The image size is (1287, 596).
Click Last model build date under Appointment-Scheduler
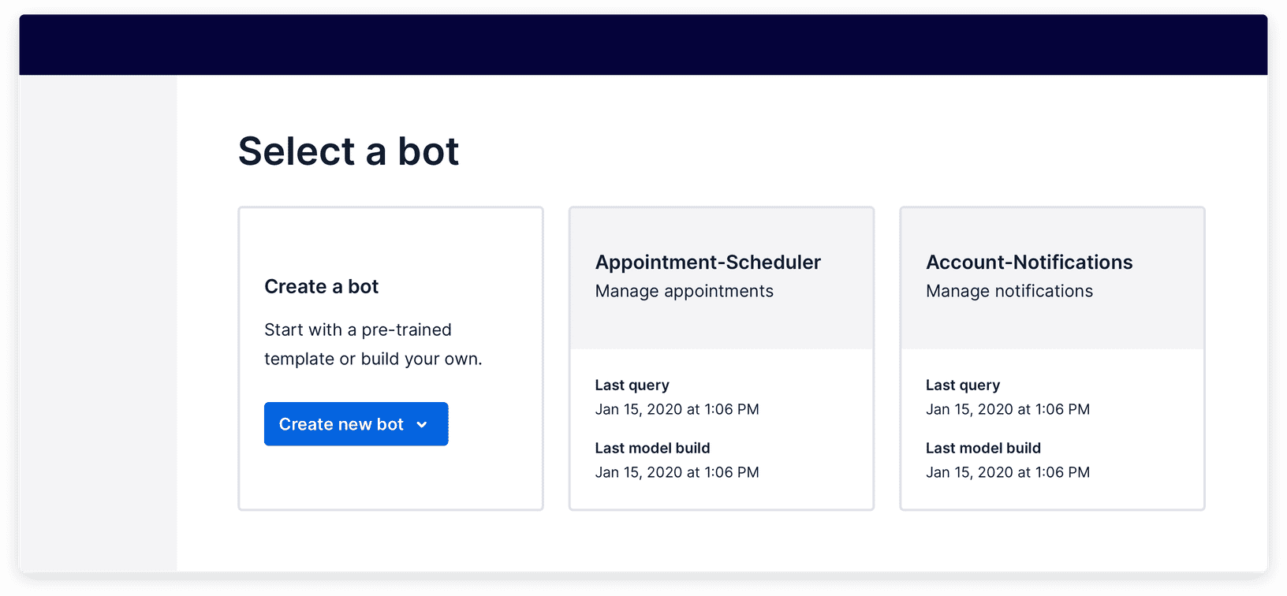(677, 473)
